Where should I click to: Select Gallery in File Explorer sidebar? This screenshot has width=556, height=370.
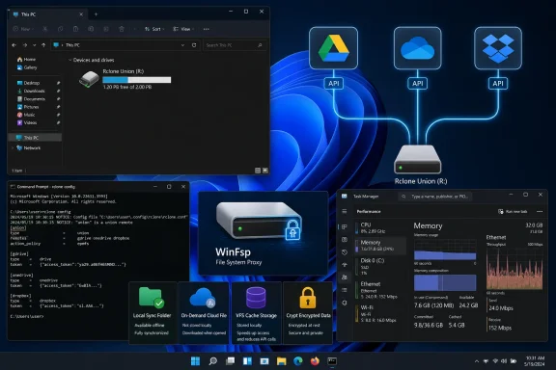(x=27, y=67)
